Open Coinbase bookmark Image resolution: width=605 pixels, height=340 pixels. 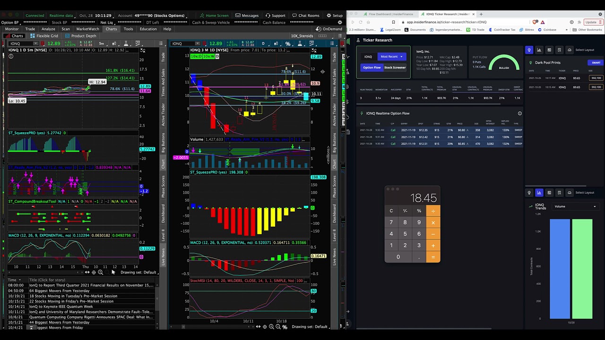click(547, 30)
